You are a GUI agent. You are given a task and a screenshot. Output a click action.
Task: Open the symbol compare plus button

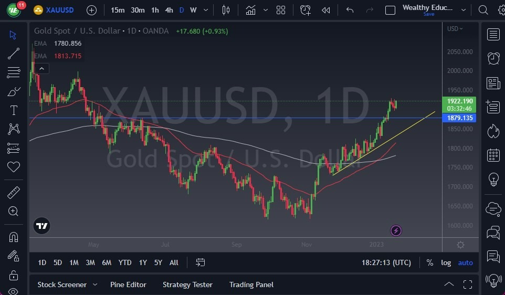pos(91,10)
